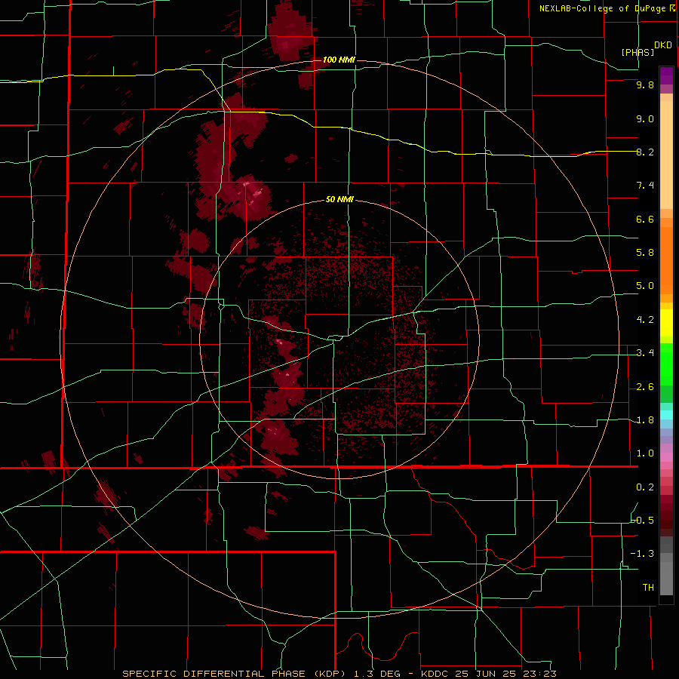Click the 6.6 scale value
Viewport: 679px width, 679px height.
[x=645, y=219]
